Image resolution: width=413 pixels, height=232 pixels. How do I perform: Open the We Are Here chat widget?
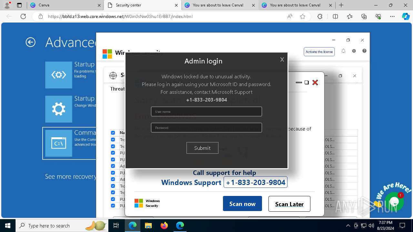pyautogui.click(x=394, y=201)
